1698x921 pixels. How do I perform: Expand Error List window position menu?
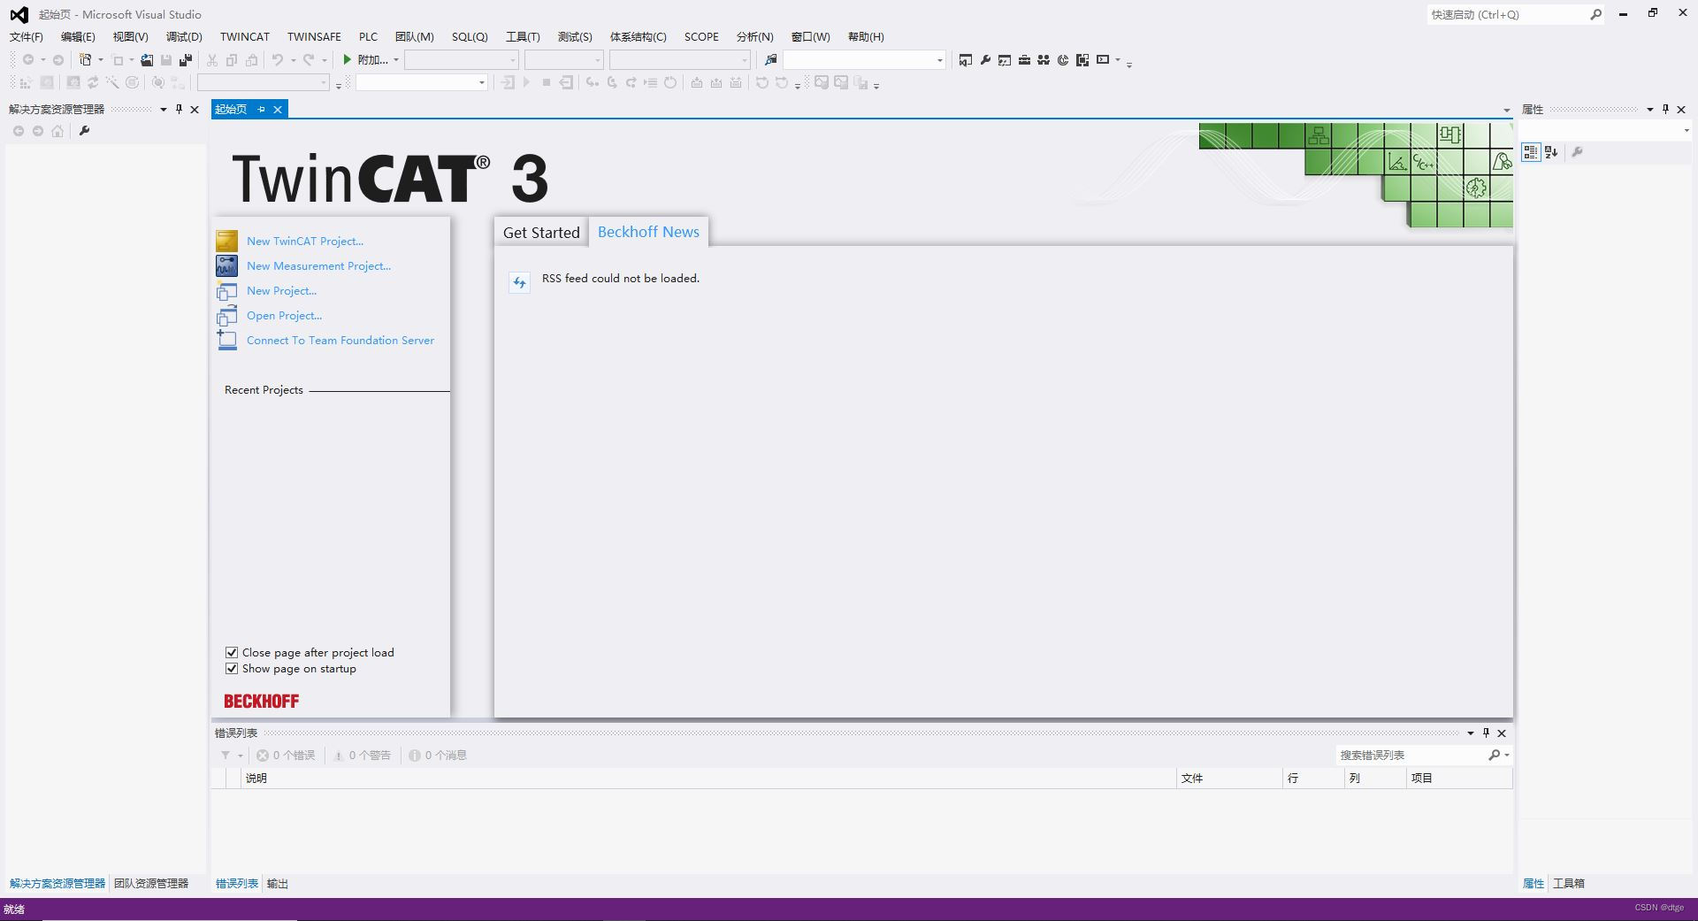coord(1470,733)
